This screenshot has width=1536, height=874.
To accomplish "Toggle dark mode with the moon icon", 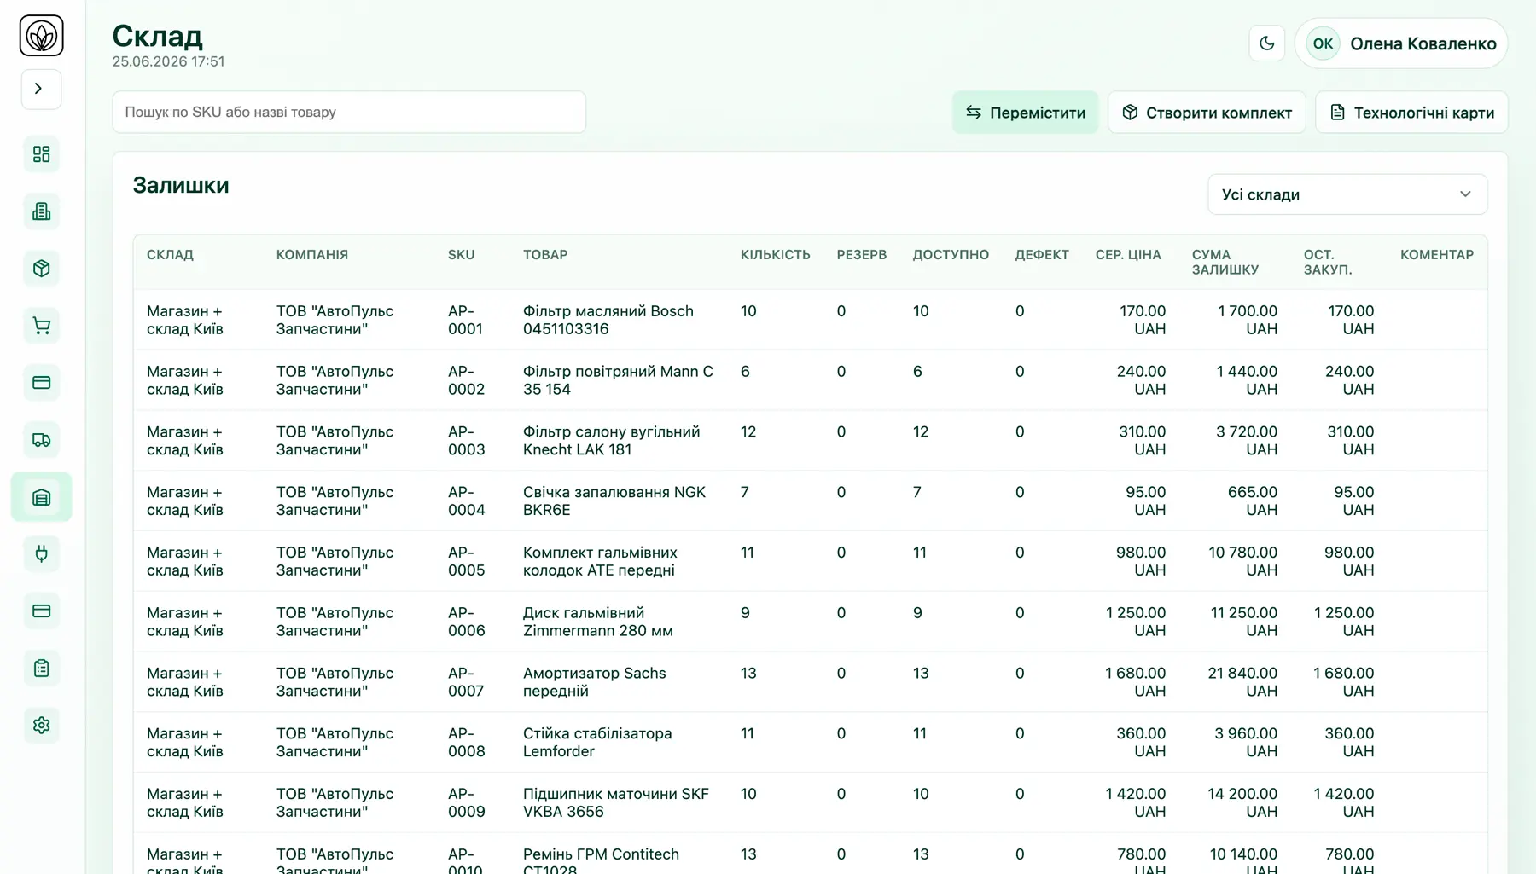I will point(1266,43).
